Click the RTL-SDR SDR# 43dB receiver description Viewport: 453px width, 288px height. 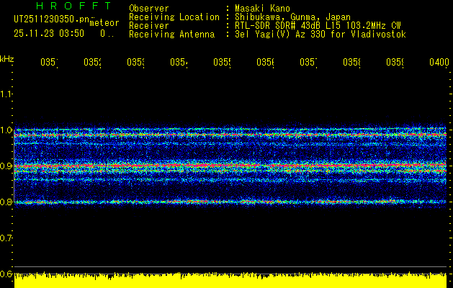point(318,26)
